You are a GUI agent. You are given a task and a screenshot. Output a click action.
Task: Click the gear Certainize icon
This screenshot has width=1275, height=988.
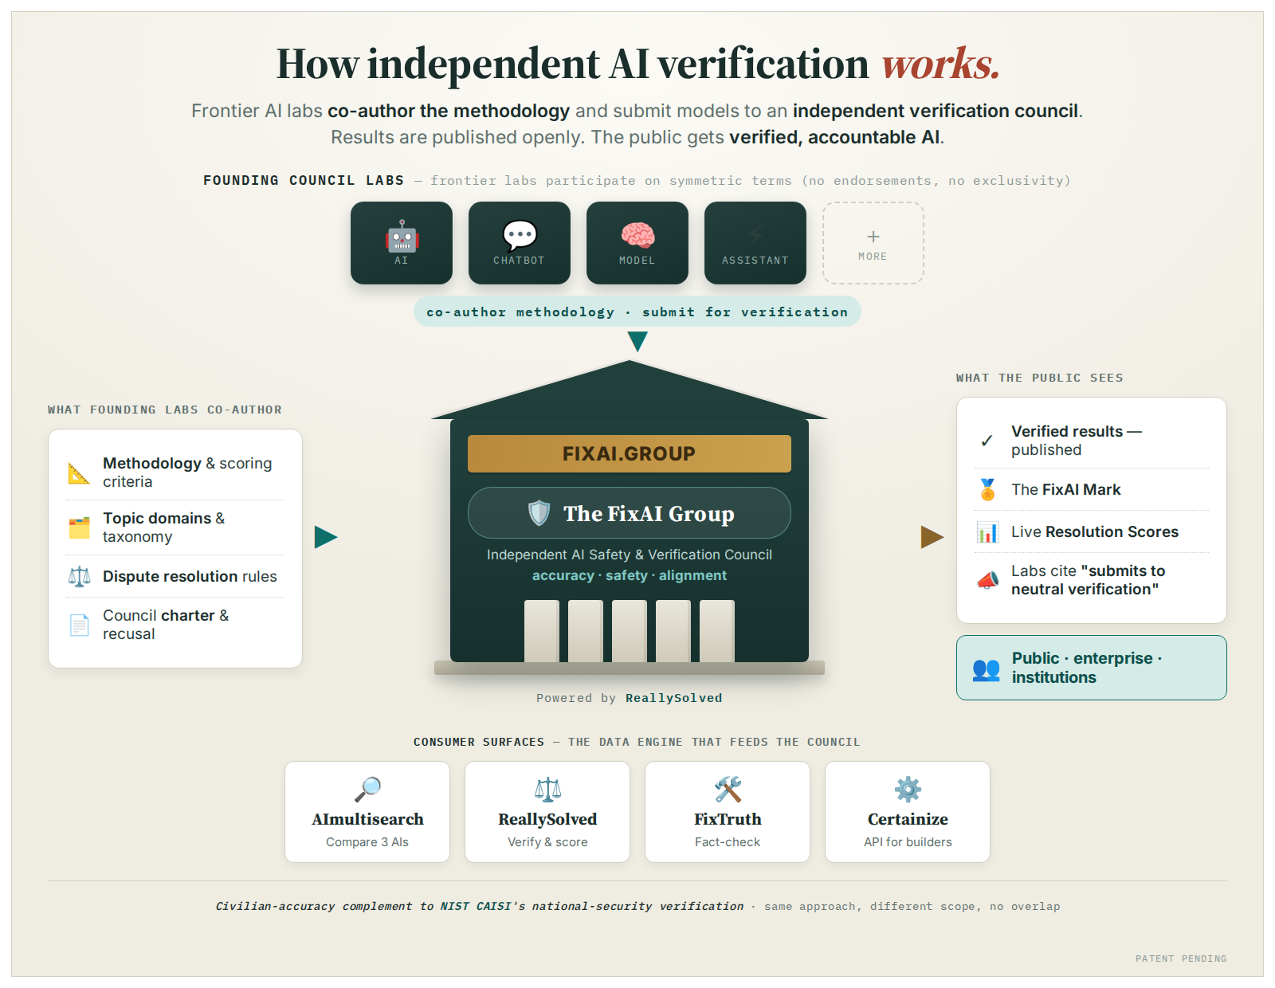(908, 790)
